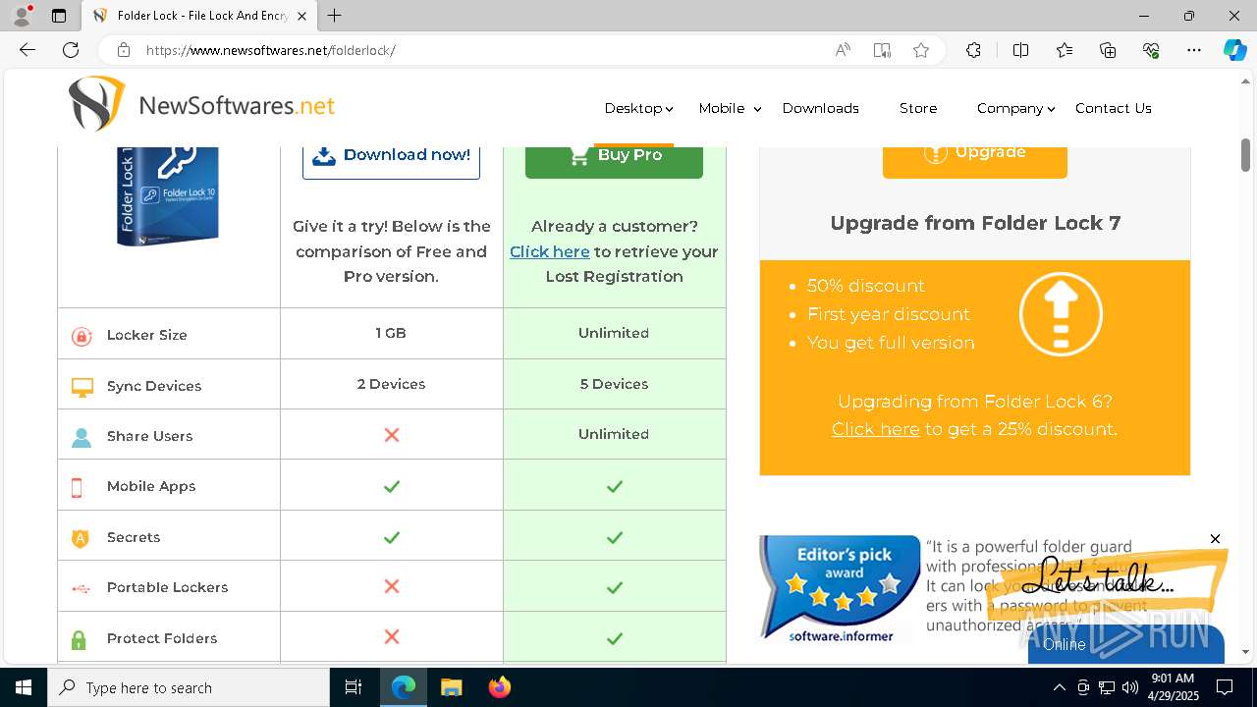Viewport: 1257px width, 707px height.
Task: Click the '2 Devices' cell
Action: pos(391,384)
